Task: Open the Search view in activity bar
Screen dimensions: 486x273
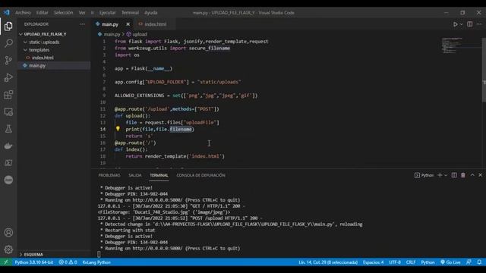Action: 8,43
